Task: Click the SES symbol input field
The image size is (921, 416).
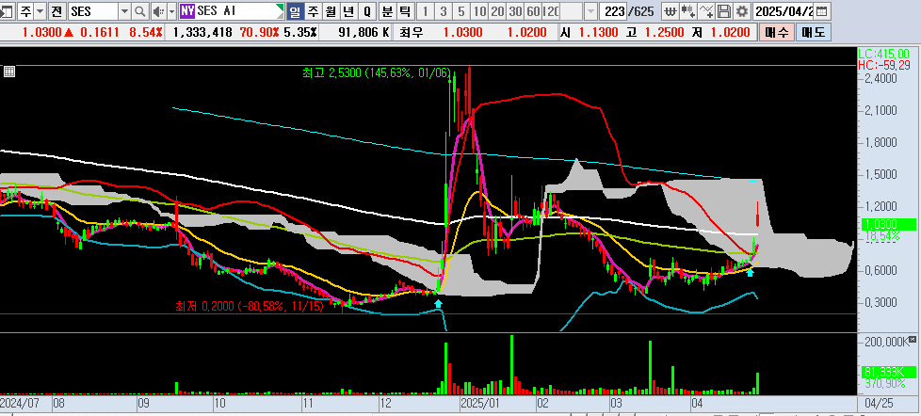Action: 93,10
